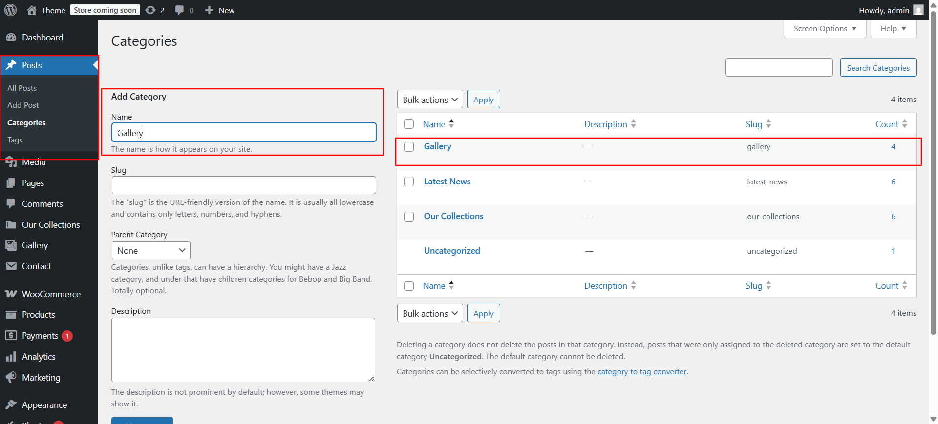Open the Tags submenu item
The width and height of the screenshot is (938, 424).
coord(15,140)
